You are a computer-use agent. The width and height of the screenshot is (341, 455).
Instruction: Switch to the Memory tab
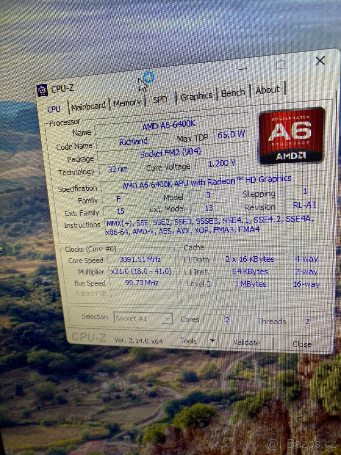pos(127,103)
